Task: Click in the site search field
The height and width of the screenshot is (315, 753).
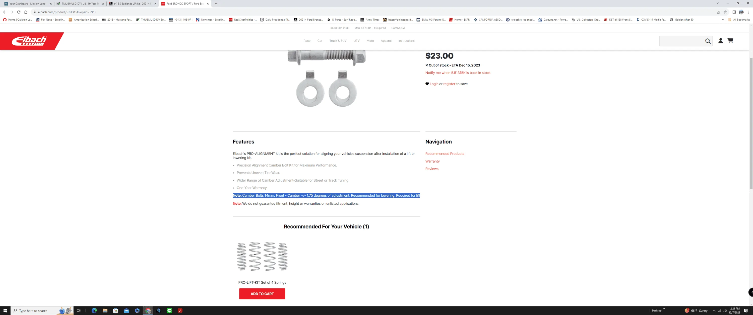Action: [681, 41]
